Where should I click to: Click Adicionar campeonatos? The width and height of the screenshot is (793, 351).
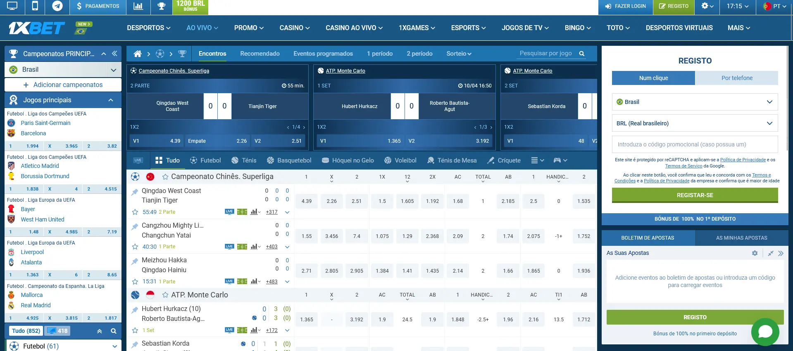(x=63, y=85)
